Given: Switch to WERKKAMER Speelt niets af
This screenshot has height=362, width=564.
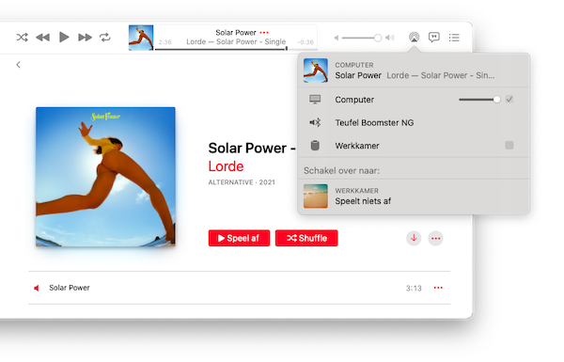Looking at the screenshot, I should [414, 197].
